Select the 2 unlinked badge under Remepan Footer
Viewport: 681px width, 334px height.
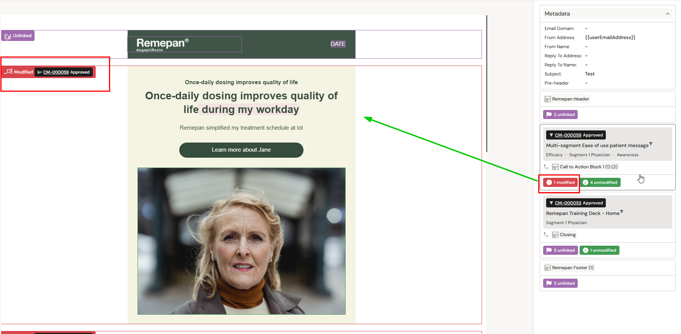[560, 283]
